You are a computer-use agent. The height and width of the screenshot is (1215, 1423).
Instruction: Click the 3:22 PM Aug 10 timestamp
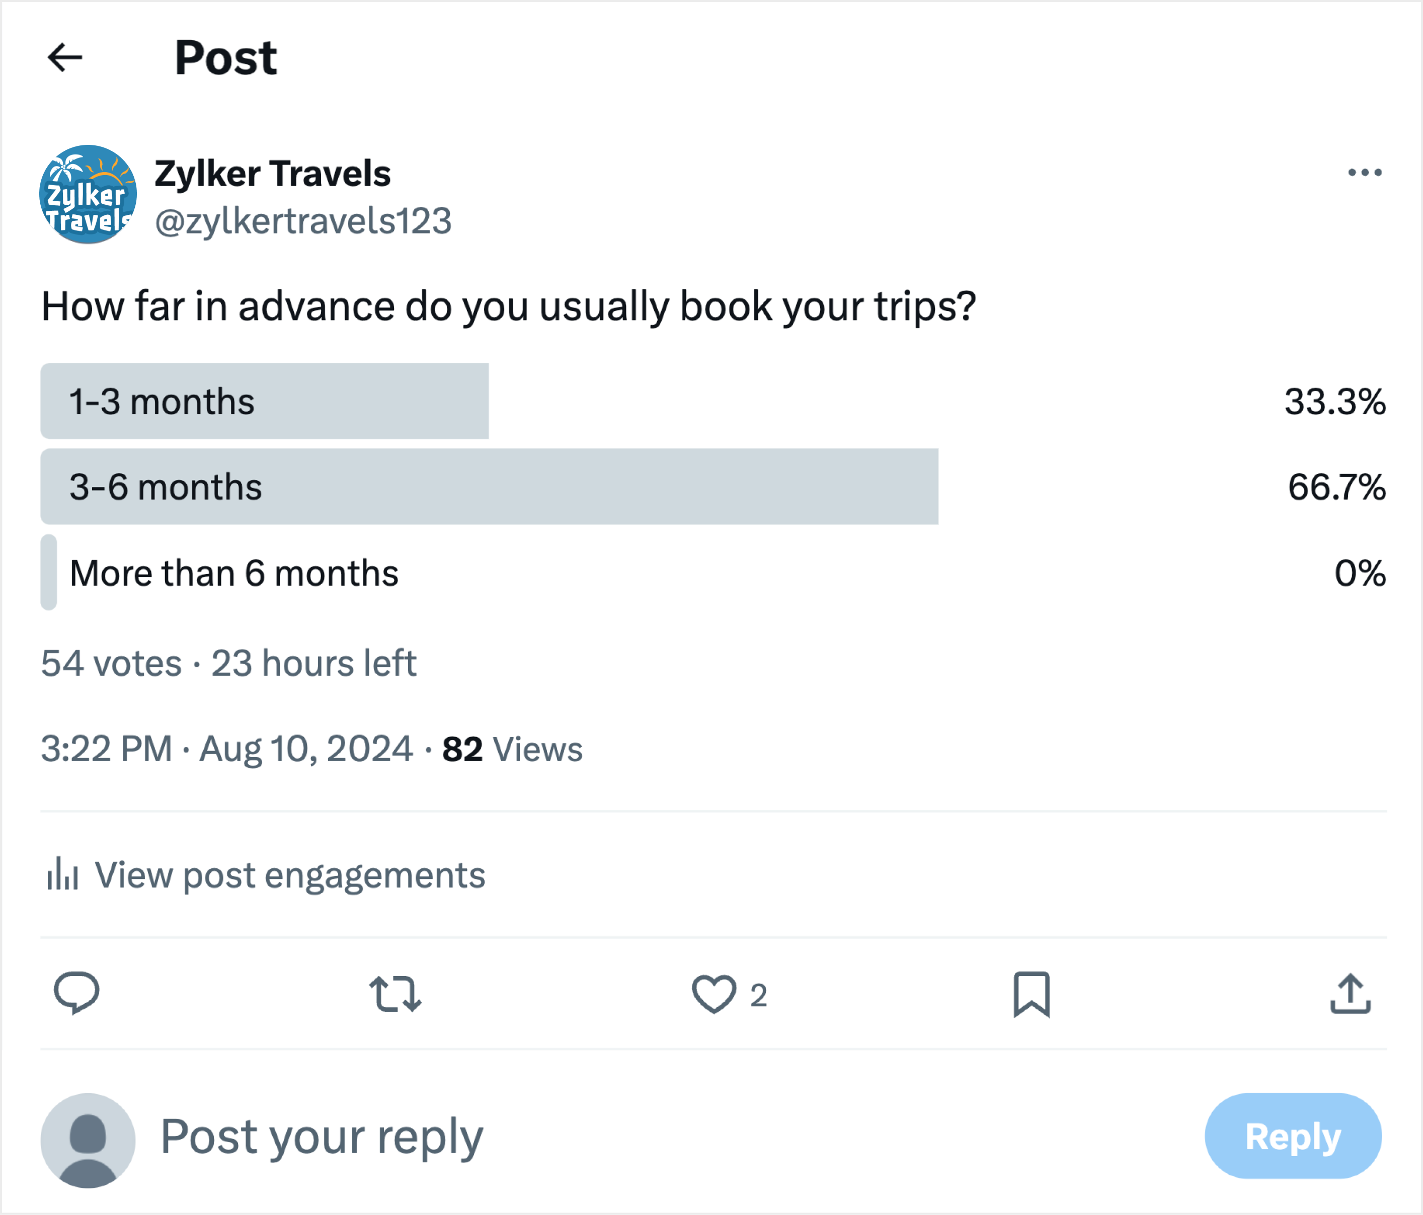click(x=226, y=749)
